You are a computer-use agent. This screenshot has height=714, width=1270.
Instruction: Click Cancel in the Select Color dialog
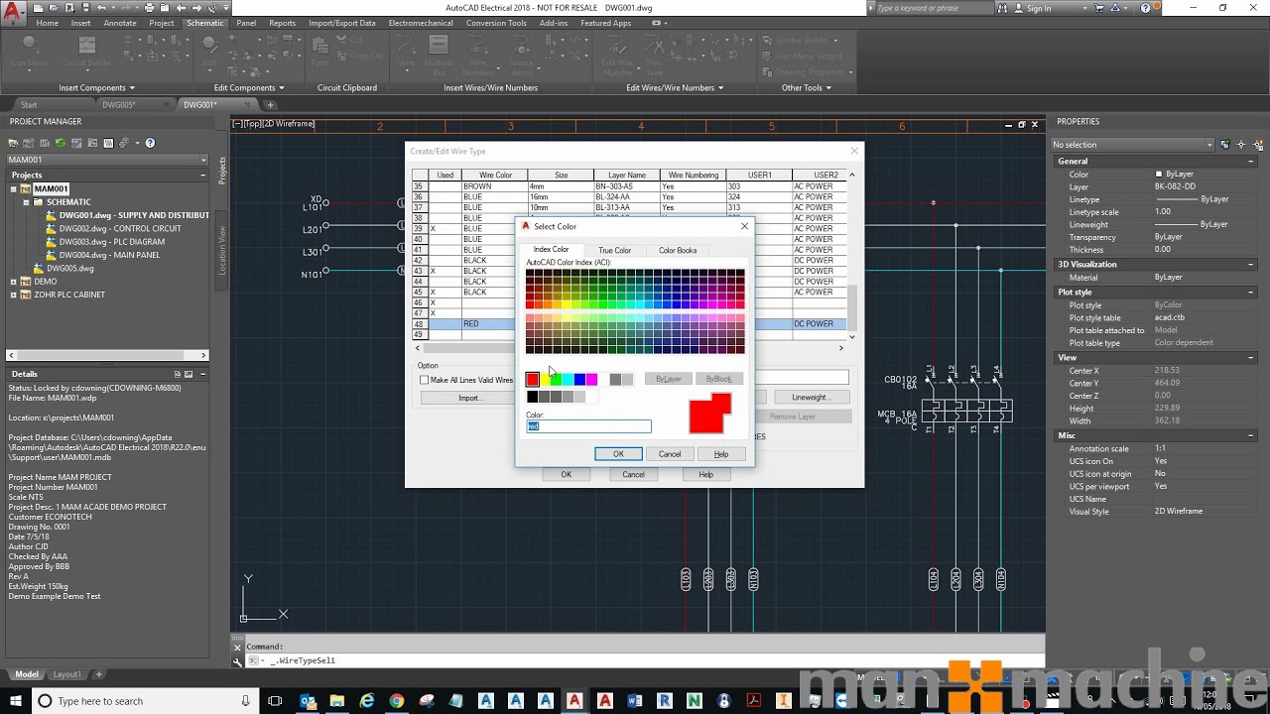(670, 454)
